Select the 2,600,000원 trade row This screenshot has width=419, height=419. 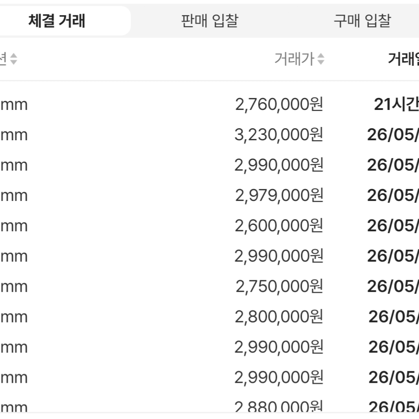[x=210, y=226]
